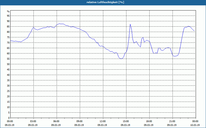Select the y-axis label '50'

8,64
